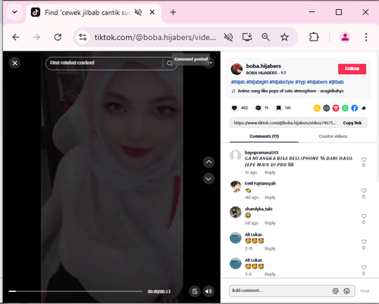
Task: Click the embed code share icon
Action: coord(327,108)
